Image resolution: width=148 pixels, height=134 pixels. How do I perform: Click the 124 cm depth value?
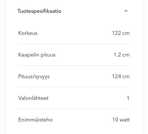click(x=121, y=77)
